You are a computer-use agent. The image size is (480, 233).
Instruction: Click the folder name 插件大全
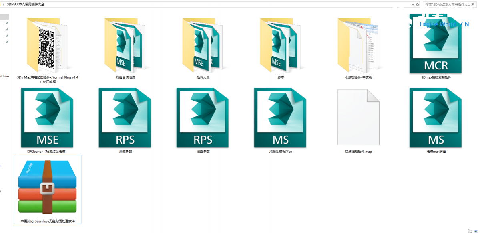203,77
